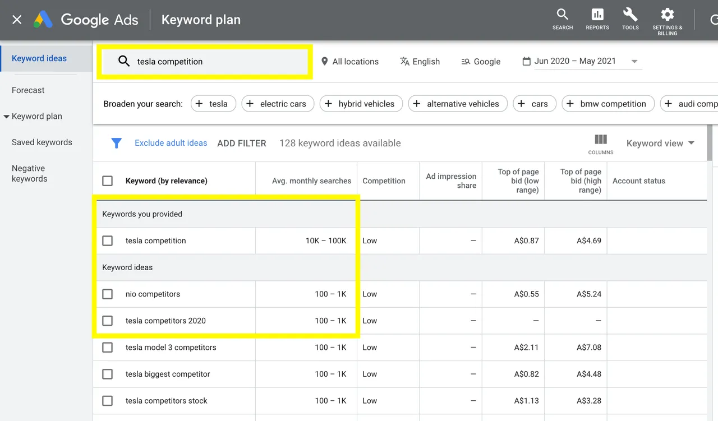The width and height of the screenshot is (718, 421).
Task: Open the date range dropdown arrow
Action: coord(634,62)
